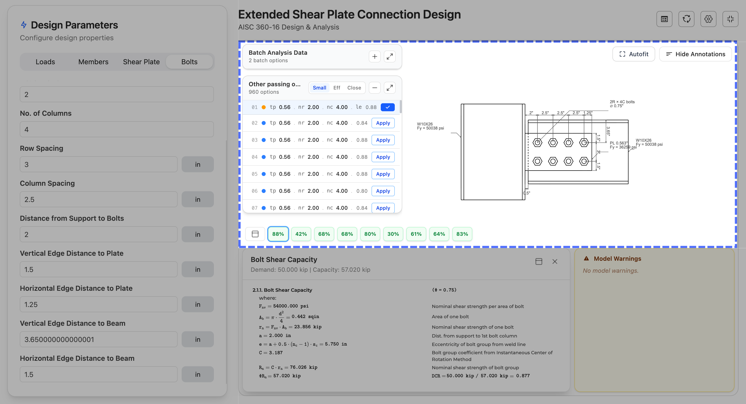
Task: Click the passing options list scrollbar
Action: coord(401,107)
